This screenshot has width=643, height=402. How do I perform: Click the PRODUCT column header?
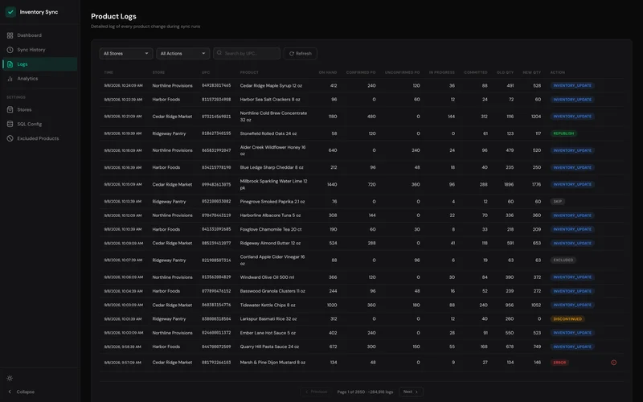(249, 72)
